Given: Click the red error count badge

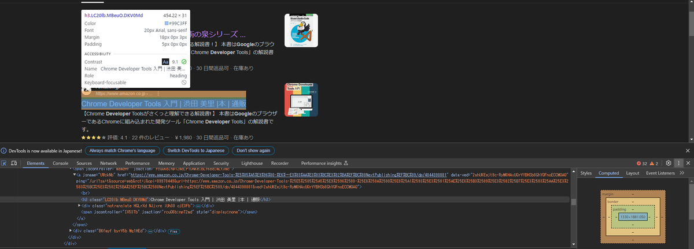Looking at the screenshot, I should coord(642,163).
